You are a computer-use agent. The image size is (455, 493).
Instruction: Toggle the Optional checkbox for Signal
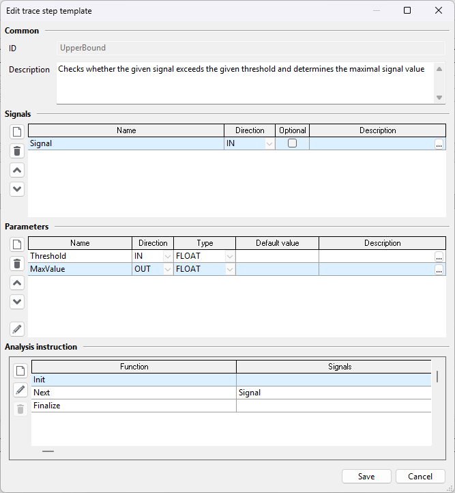click(x=293, y=143)
